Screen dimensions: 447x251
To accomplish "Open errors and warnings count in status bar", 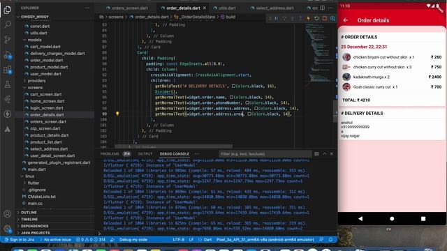I will pyautogui.click(x=91, y=240).
